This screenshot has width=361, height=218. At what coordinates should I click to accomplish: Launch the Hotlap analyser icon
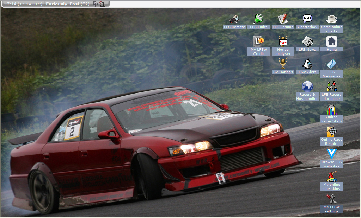coord(283,41)
